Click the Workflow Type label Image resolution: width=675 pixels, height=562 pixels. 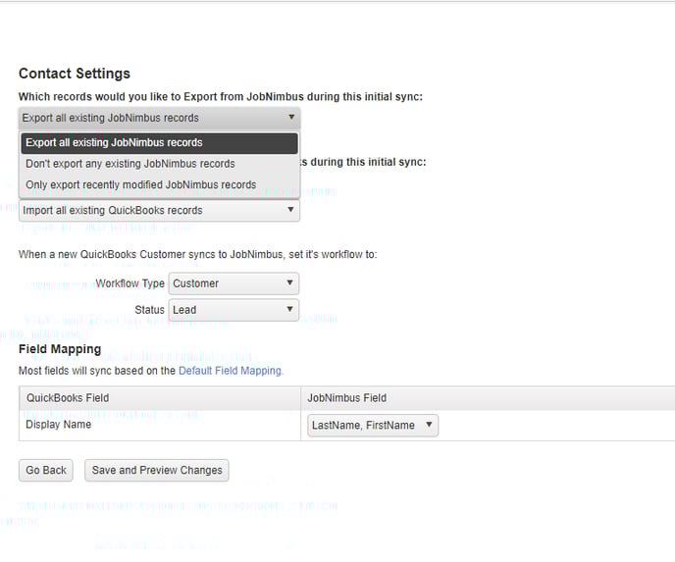pyautogui.click(x=130, y=283)
